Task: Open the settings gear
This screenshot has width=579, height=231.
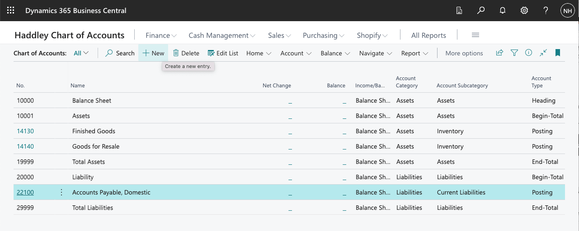Action: tap(524, 10)
